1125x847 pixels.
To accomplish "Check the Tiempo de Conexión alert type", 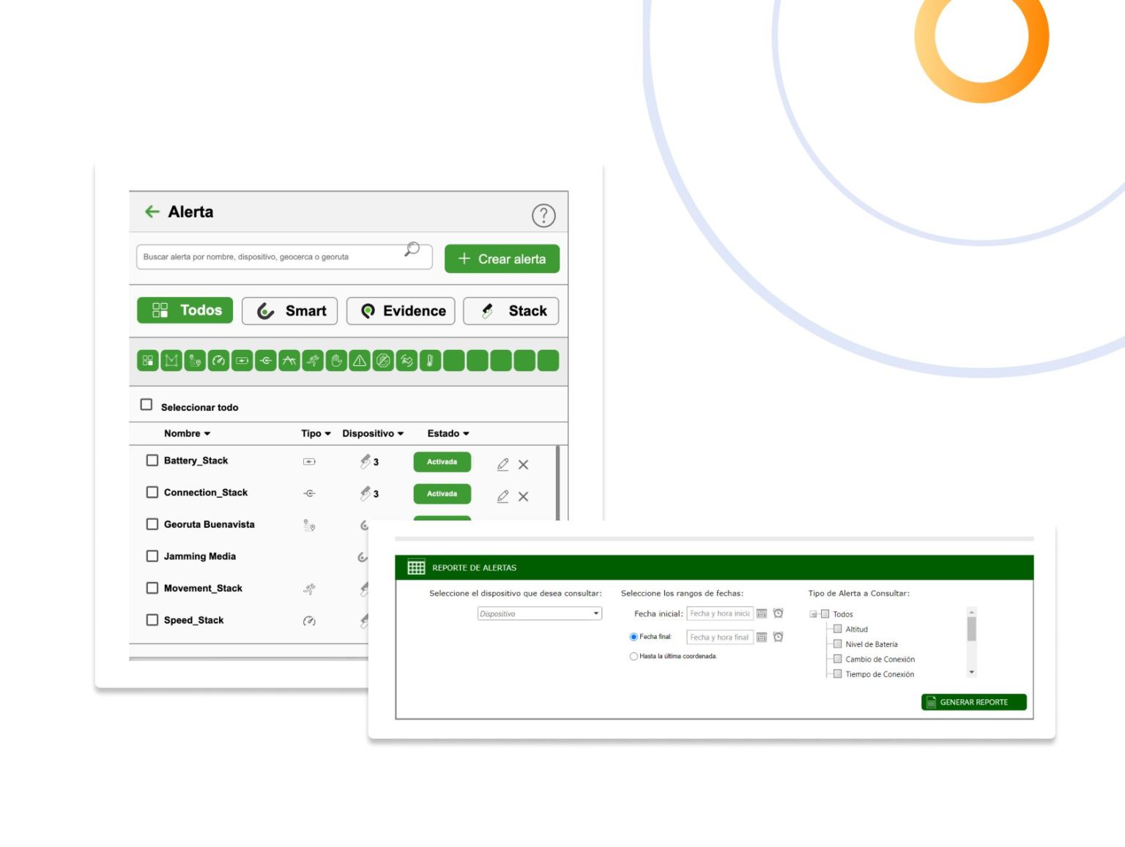I will coord(838,674).
